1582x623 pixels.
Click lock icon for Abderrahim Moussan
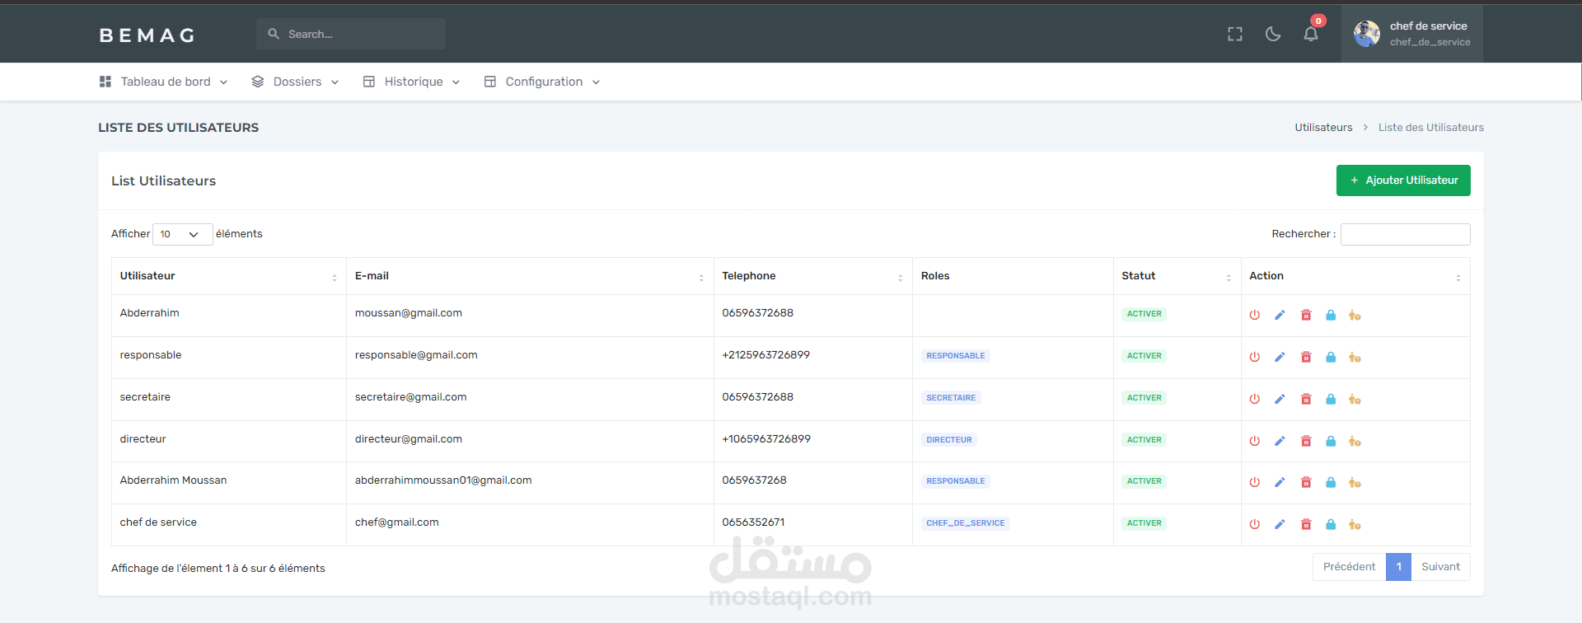[1331, 482]
